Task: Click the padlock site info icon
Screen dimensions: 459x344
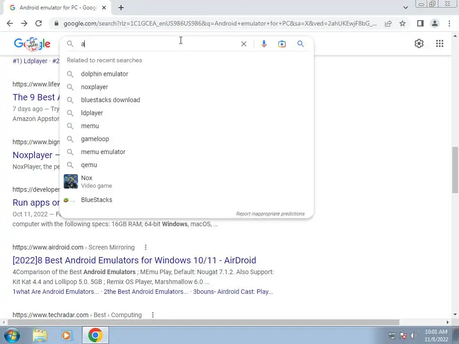Action: [x=56, y=23]
